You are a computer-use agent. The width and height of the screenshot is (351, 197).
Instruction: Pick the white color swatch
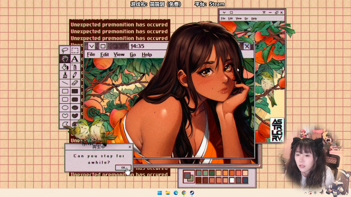(232, 180)
